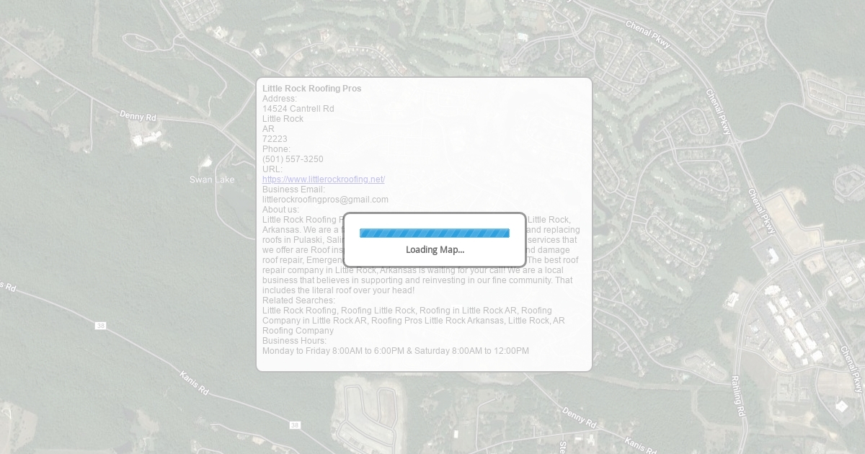Click the Denny Rd label near Swan Lake
The image size is (865, 454).
(138, 116)
